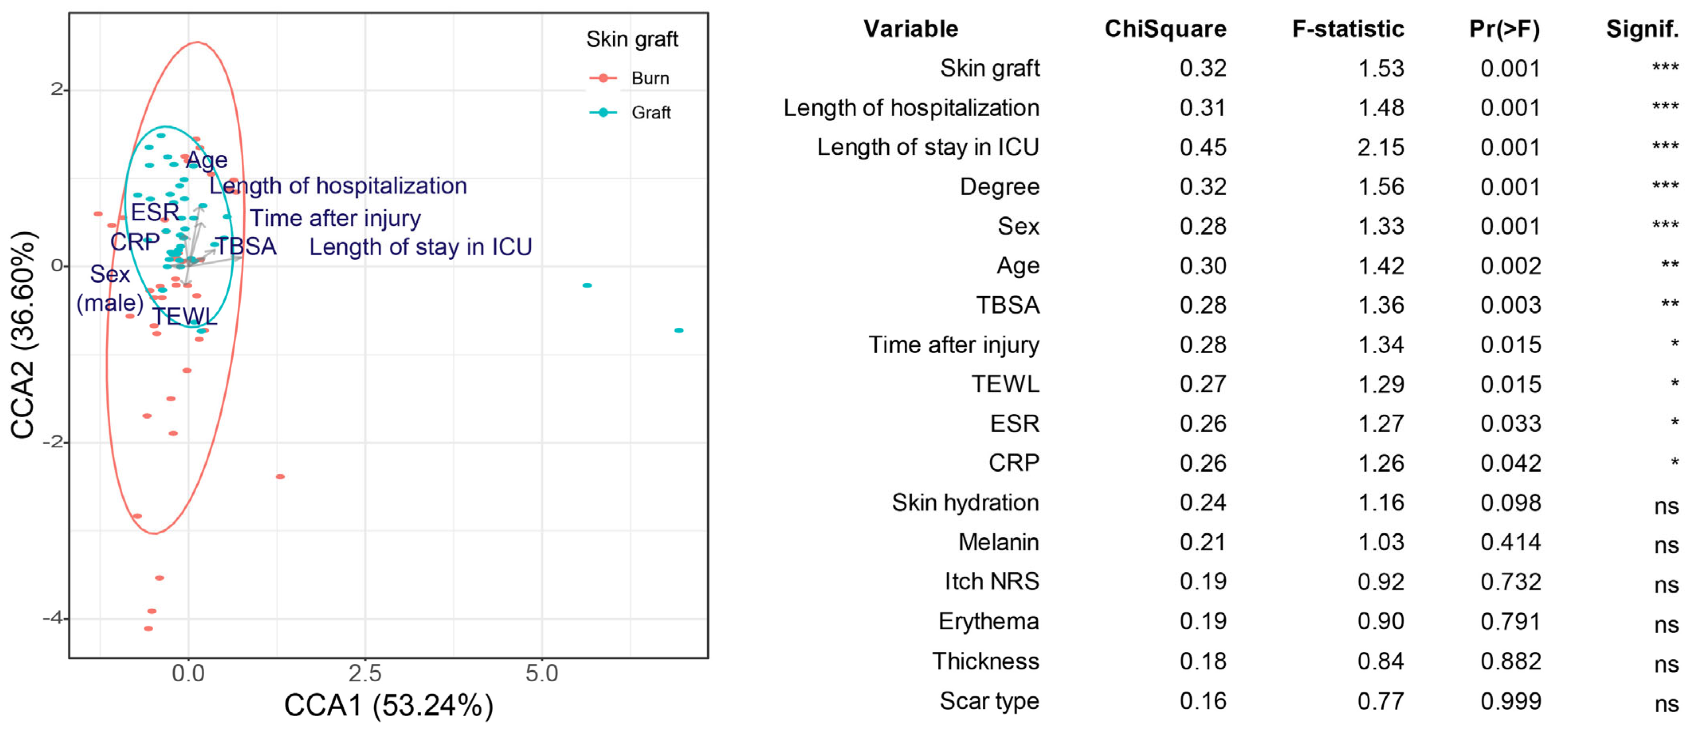Screen dimensions: 1697x729
Task: Click the CCA2 (36.60%) axis title
Action: [24, 336]
